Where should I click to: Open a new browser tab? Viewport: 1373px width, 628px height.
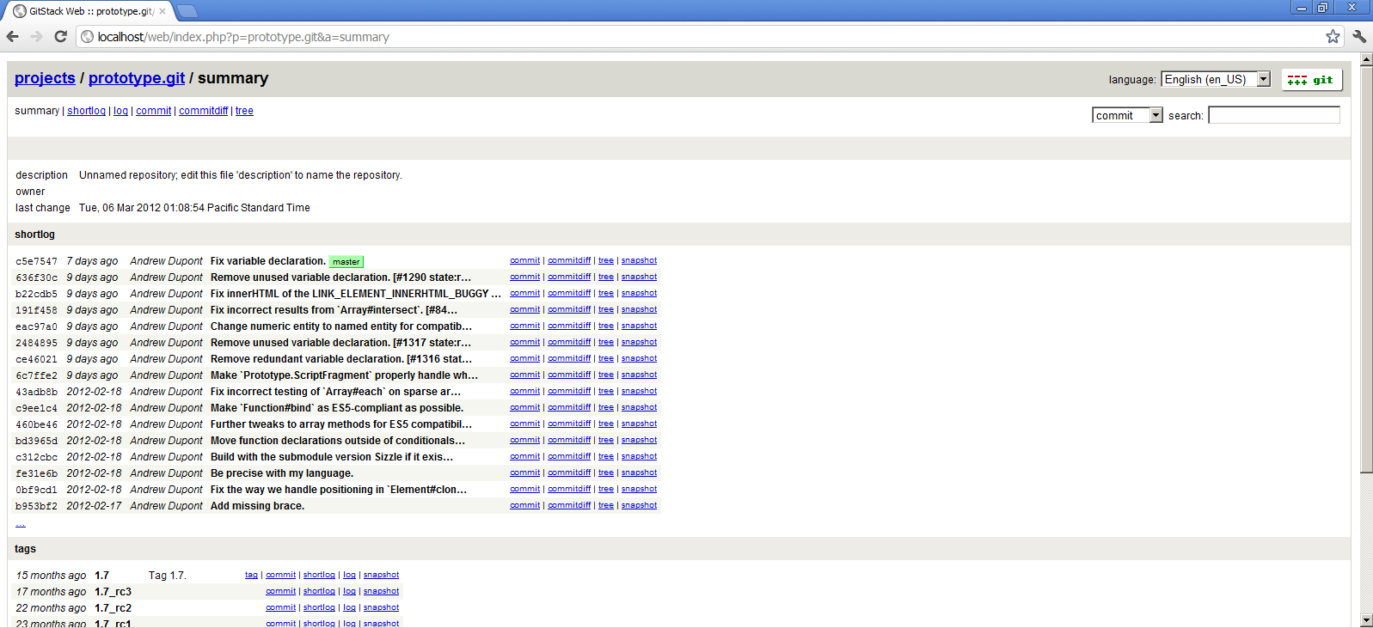[x=187, y=11]
